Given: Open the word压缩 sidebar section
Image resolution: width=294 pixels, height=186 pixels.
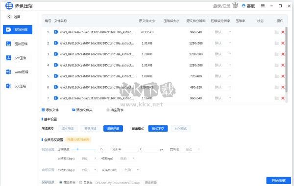Looking at the screenshot, I should pos(18,72).
